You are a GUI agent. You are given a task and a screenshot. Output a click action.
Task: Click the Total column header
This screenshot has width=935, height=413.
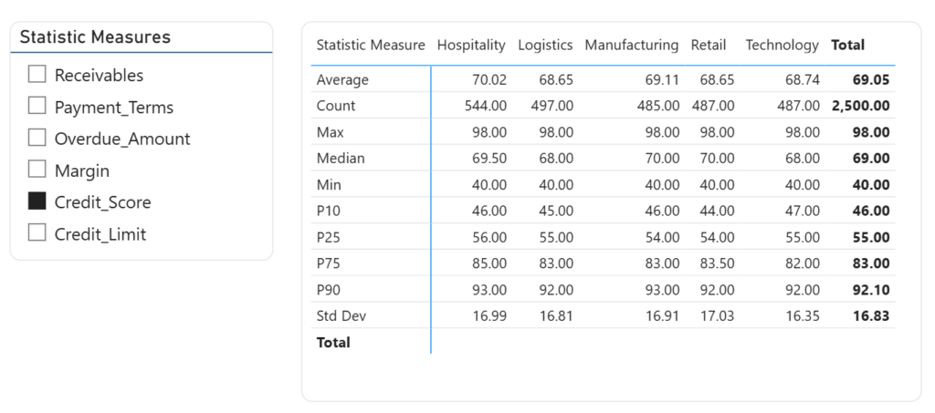(x=847, y=45)
